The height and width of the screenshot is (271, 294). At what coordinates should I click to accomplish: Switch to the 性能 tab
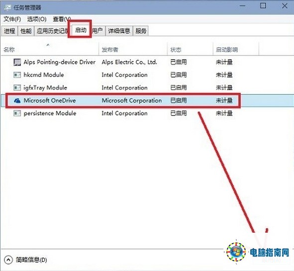coord(26,31)
